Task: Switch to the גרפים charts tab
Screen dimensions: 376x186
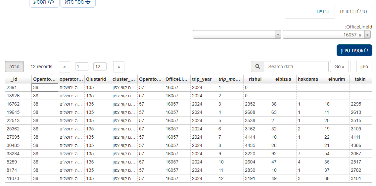Action: 322,11
